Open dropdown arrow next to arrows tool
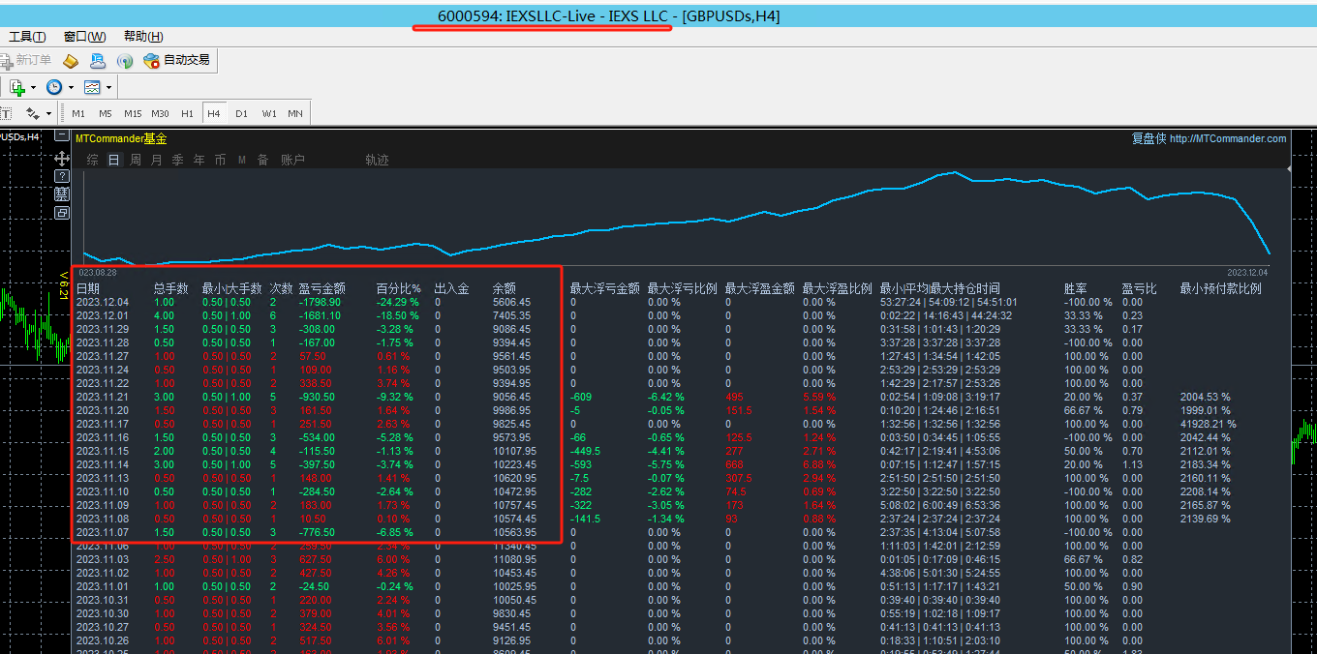Viewport: 1317px width, 654px height. click(48, 114)
